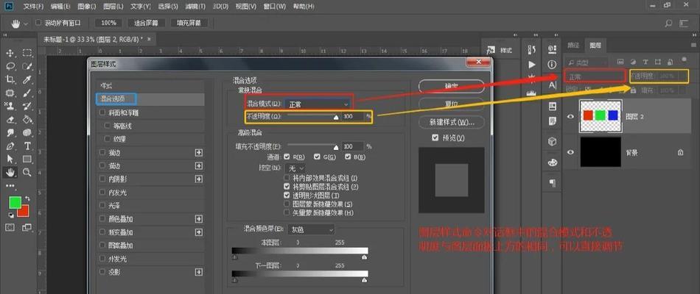Open the Swatches palette panel icon

tap(552, 162)
